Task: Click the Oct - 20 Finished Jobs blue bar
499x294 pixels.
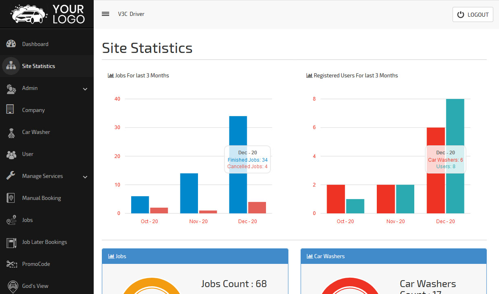Action: [x=140, y=205]
